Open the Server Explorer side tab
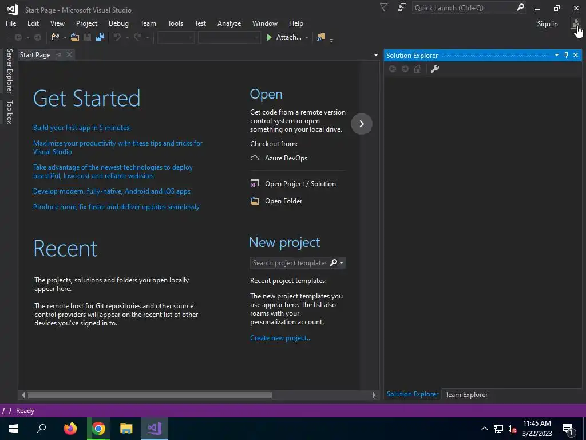586x440 pixels. coord(9,70)
